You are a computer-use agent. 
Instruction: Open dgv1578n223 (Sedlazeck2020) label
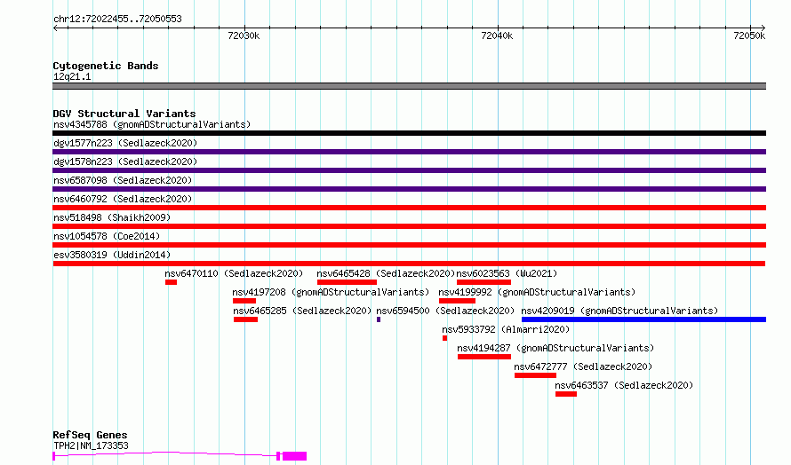(x=125, y=162)
